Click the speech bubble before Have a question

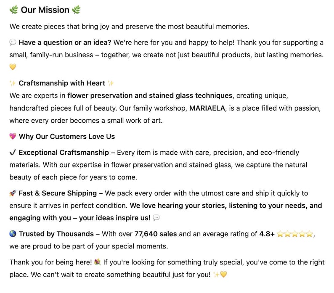coord(13,42)
